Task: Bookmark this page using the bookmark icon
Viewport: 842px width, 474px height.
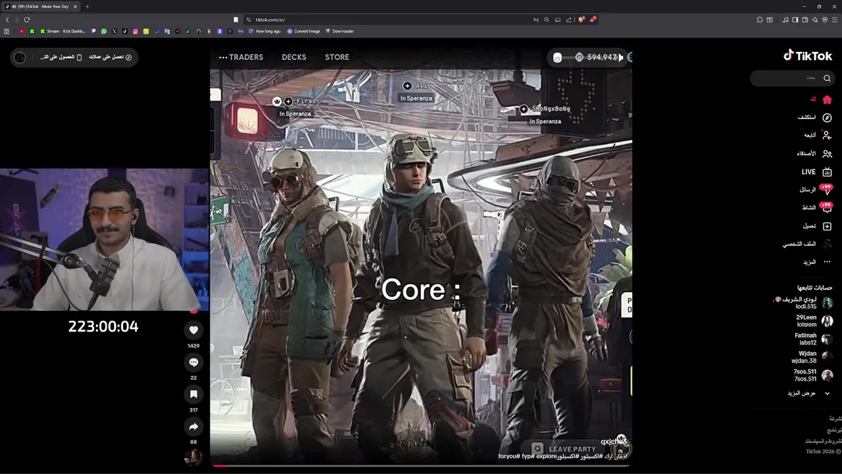Action: coord(235,20)
